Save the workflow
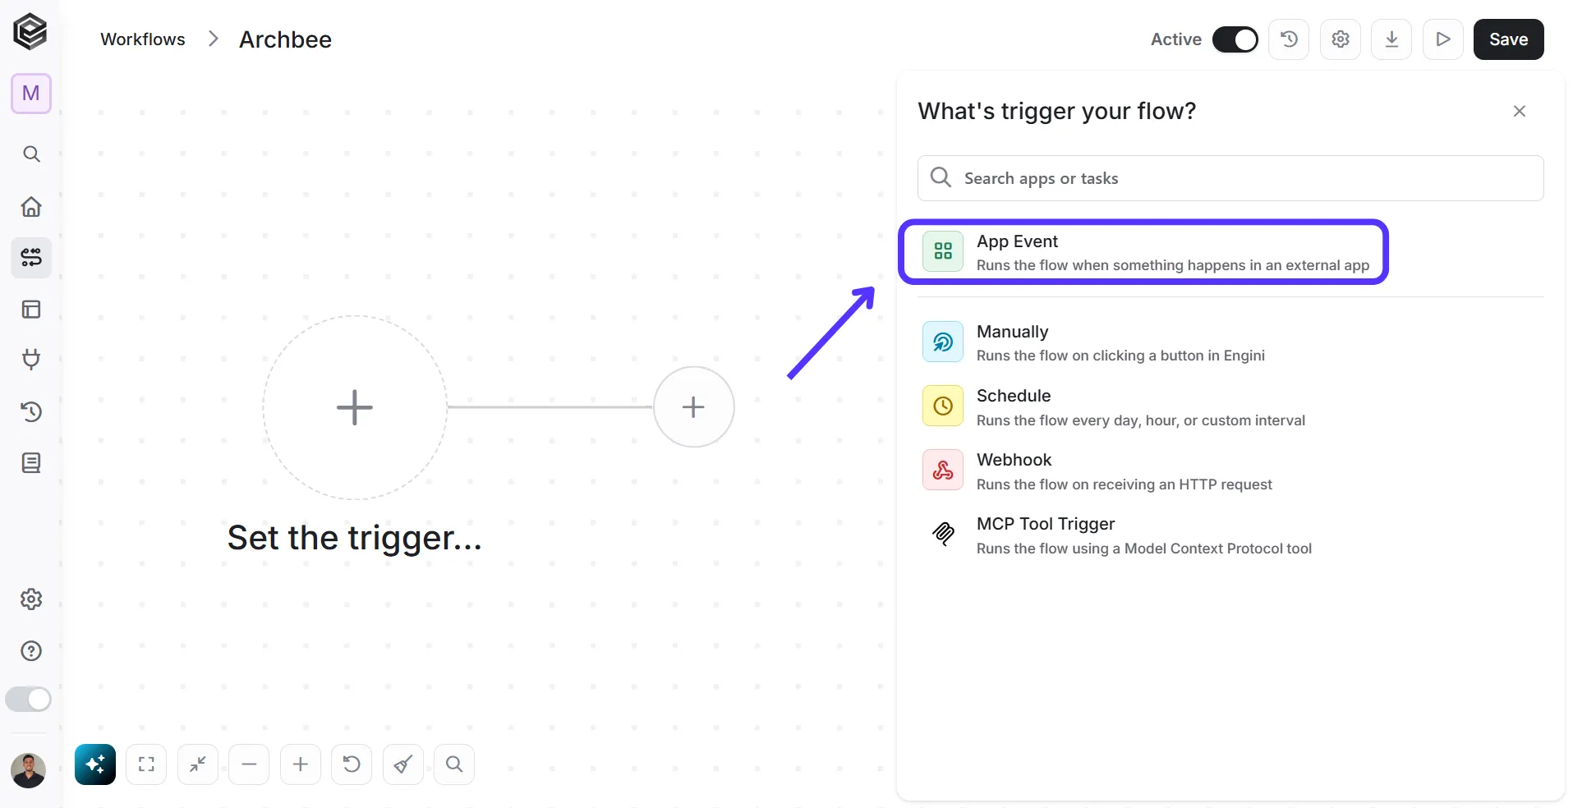This screenshot has height=808, width=1573. click(x=1509, y=39)
